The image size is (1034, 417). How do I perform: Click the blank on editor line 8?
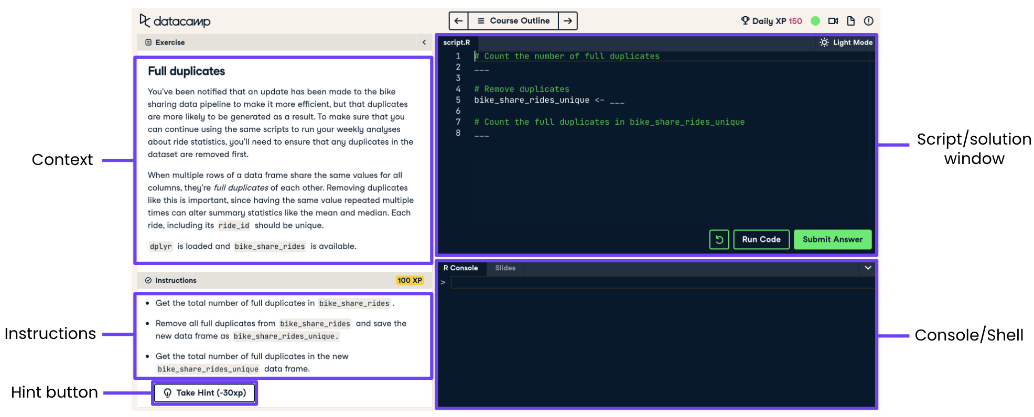[x=481, y=135]
